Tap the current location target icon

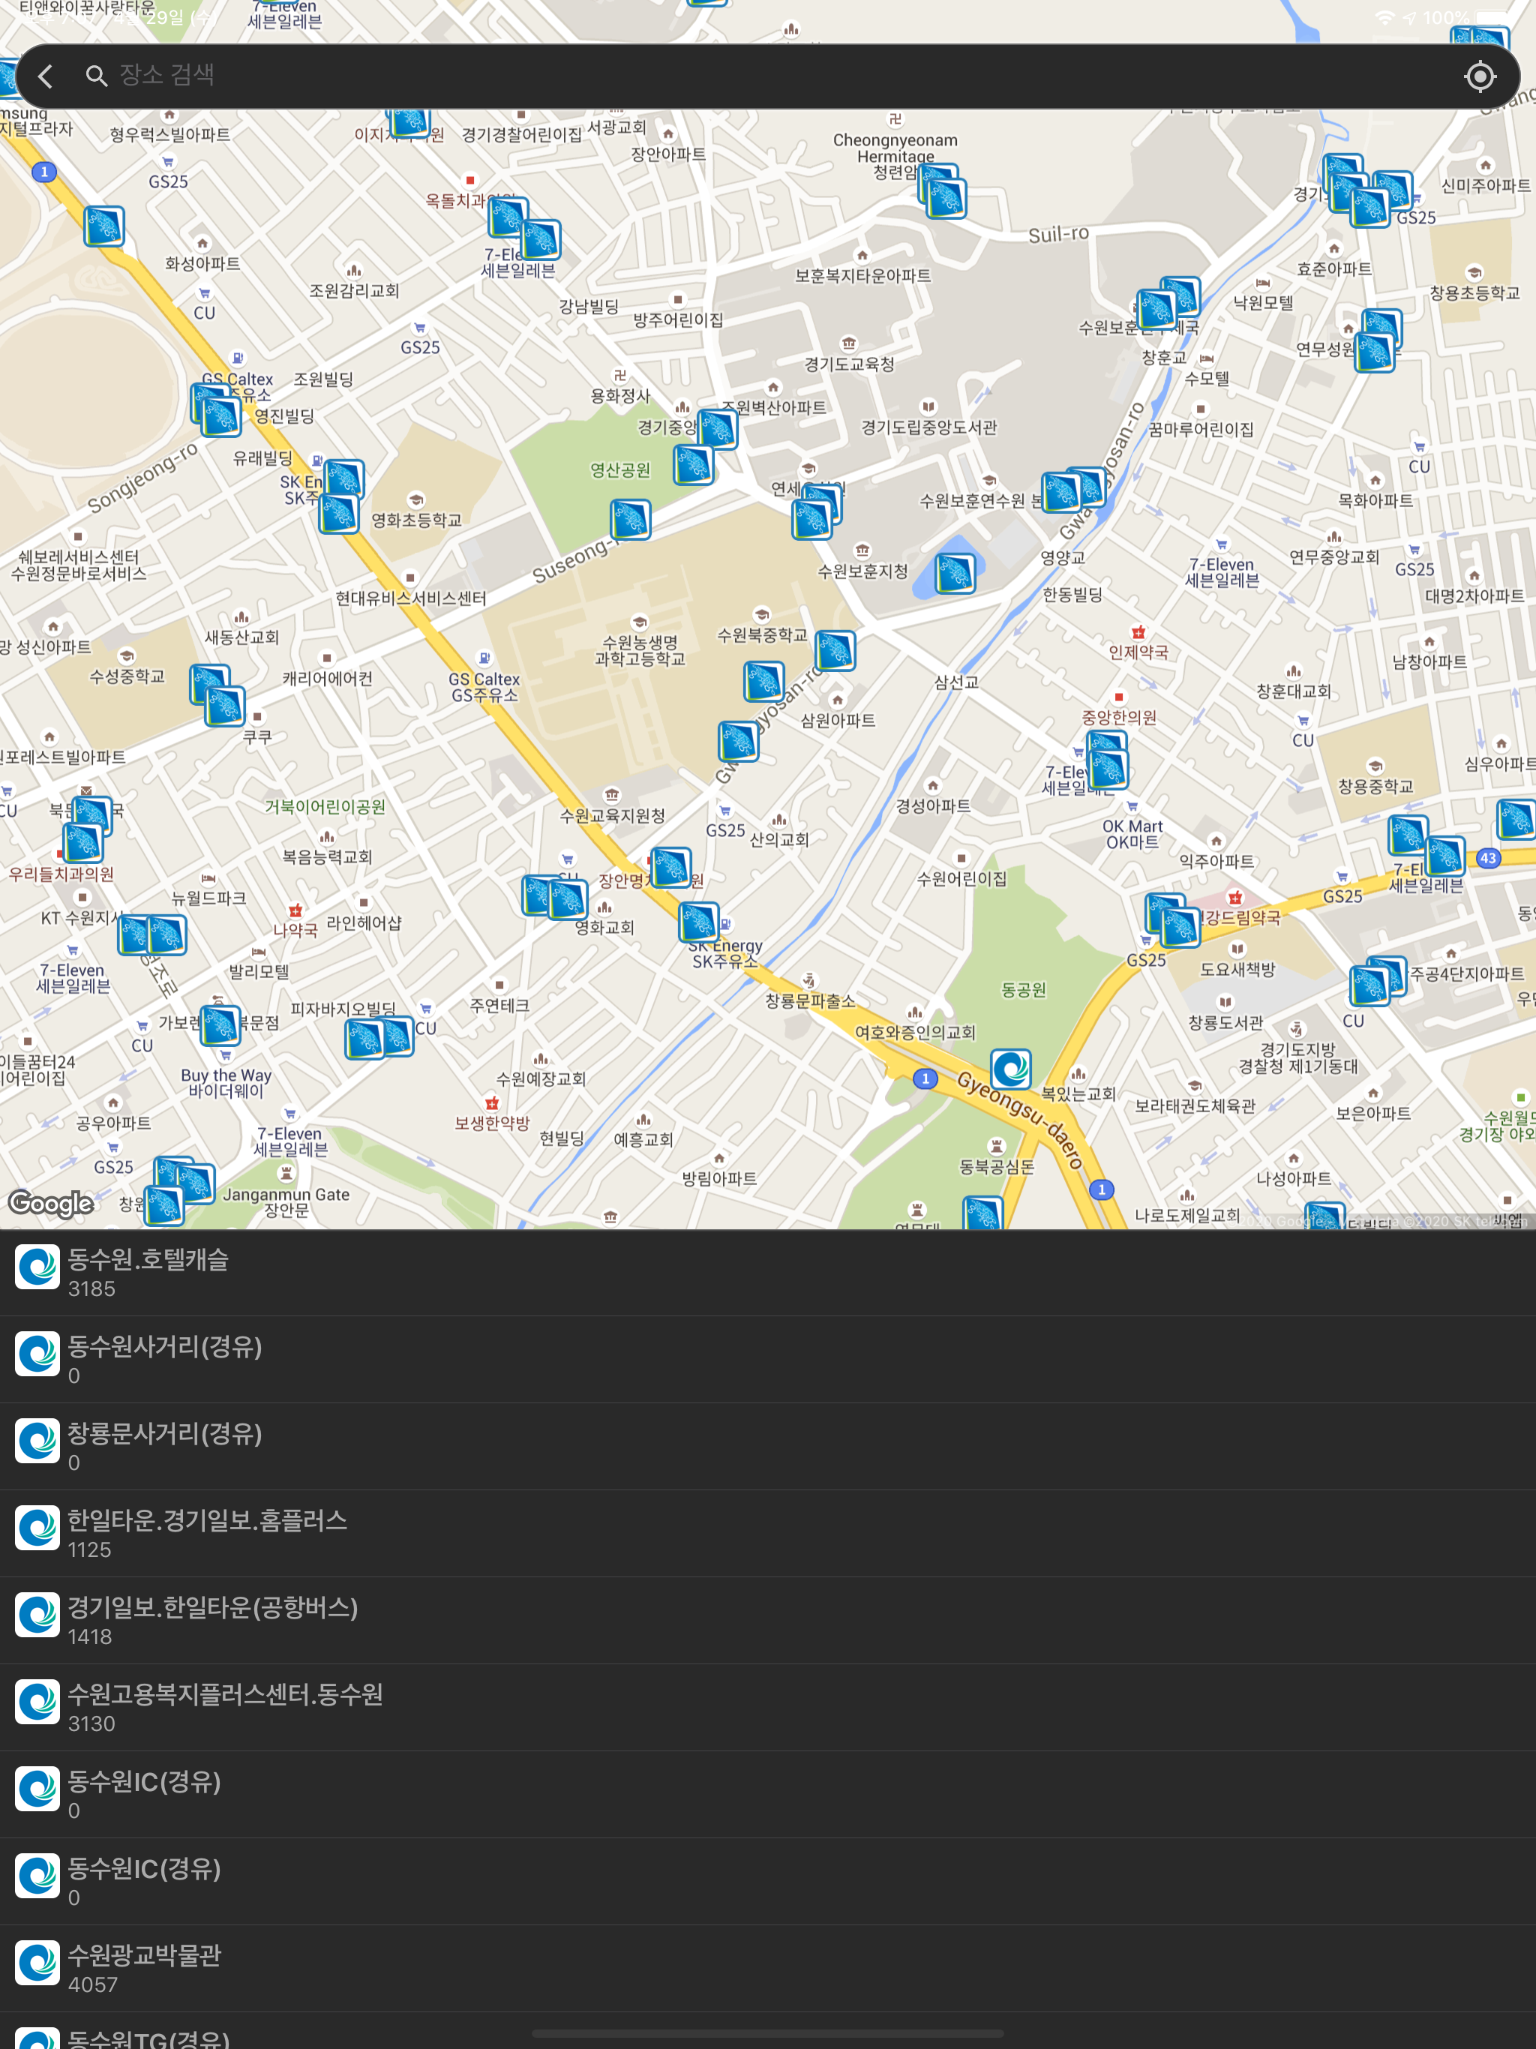point(1480,76)
